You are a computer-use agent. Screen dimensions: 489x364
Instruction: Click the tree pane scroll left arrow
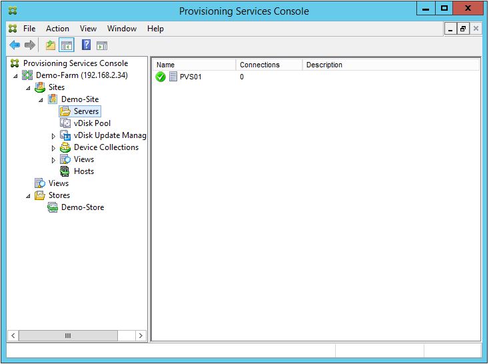pyautogui.click(x=13, y=335)
